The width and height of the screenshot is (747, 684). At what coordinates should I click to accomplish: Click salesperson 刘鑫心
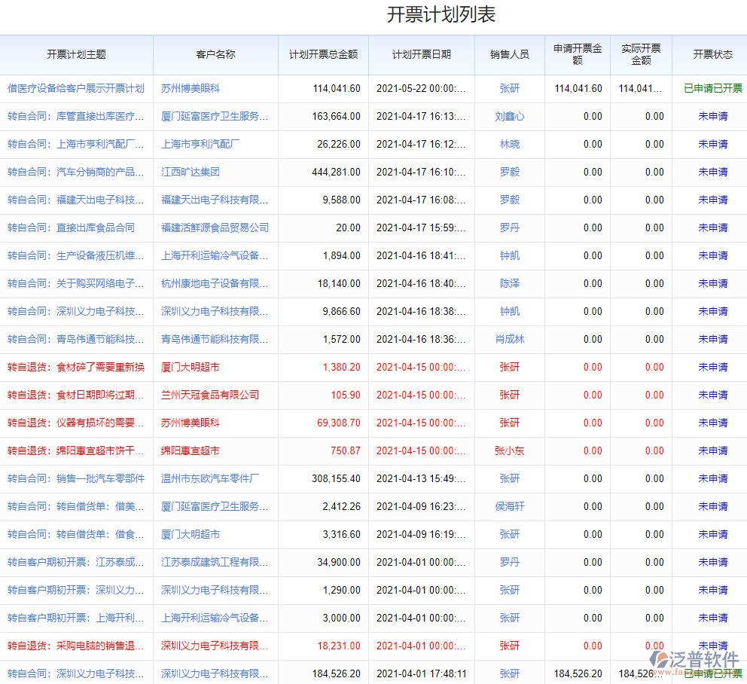[x=509, y=116]
